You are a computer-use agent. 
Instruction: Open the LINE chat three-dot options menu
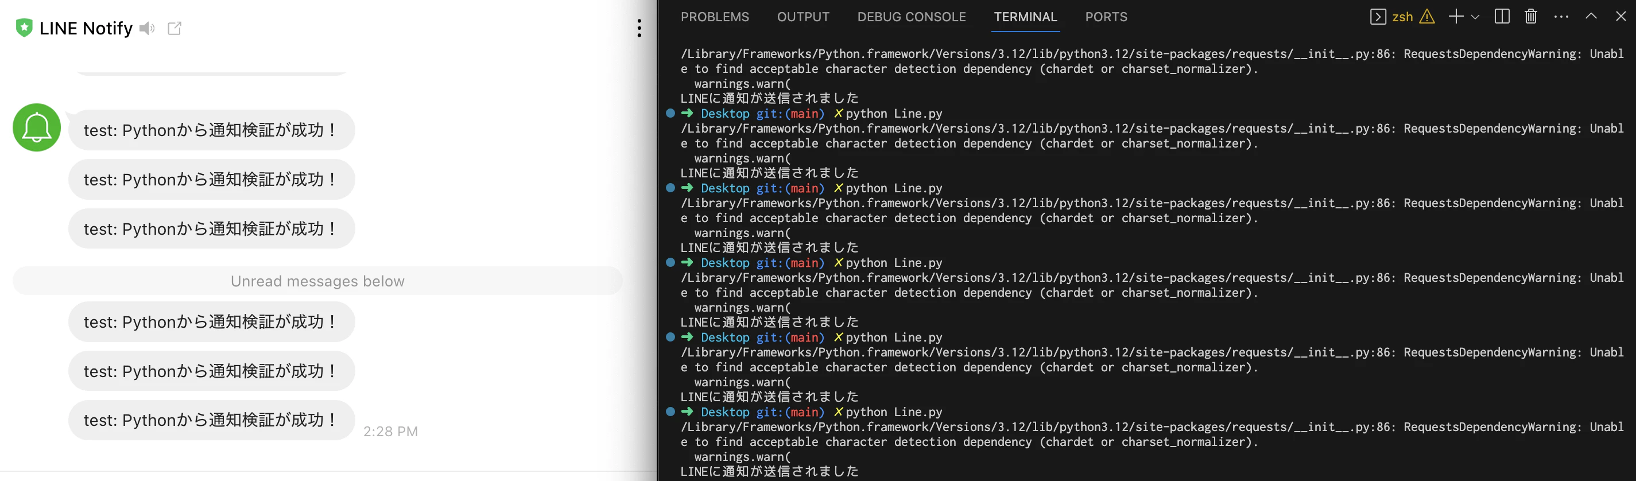(x=639, y=28)
